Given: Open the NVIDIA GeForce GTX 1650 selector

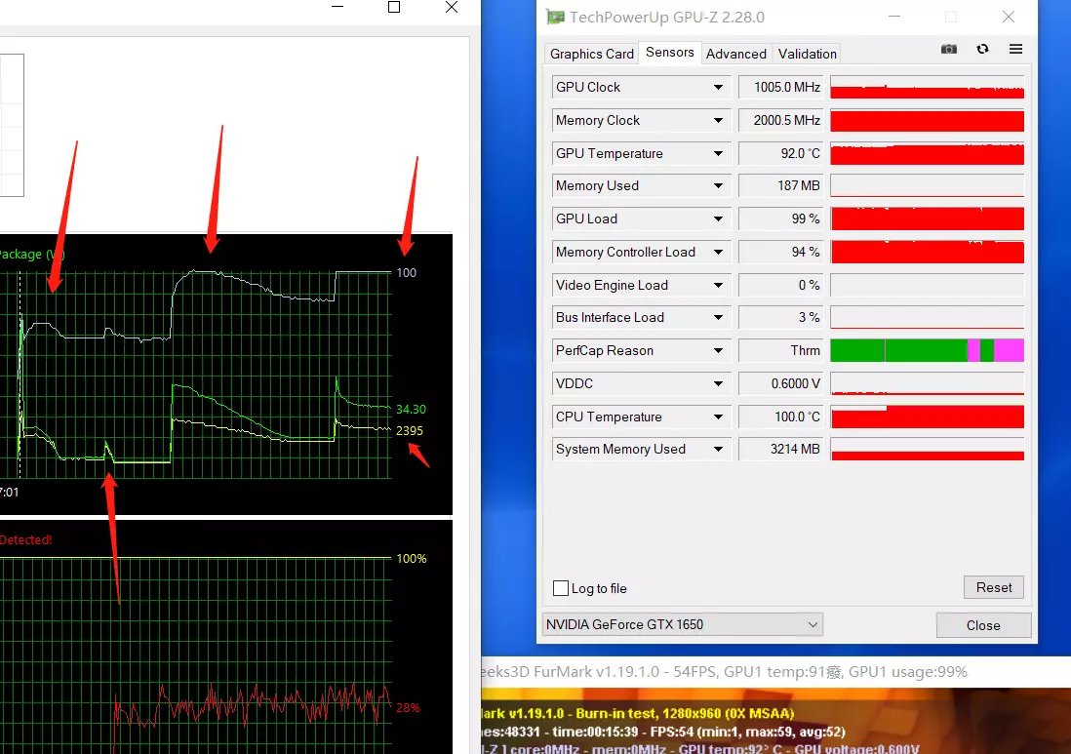Looking at the screenshot, I should [x=683, y=624].
